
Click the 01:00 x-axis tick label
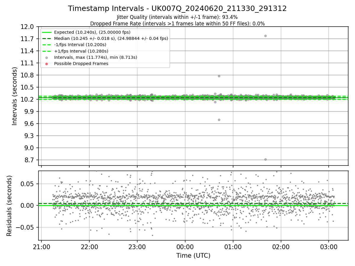click(233, 246)
